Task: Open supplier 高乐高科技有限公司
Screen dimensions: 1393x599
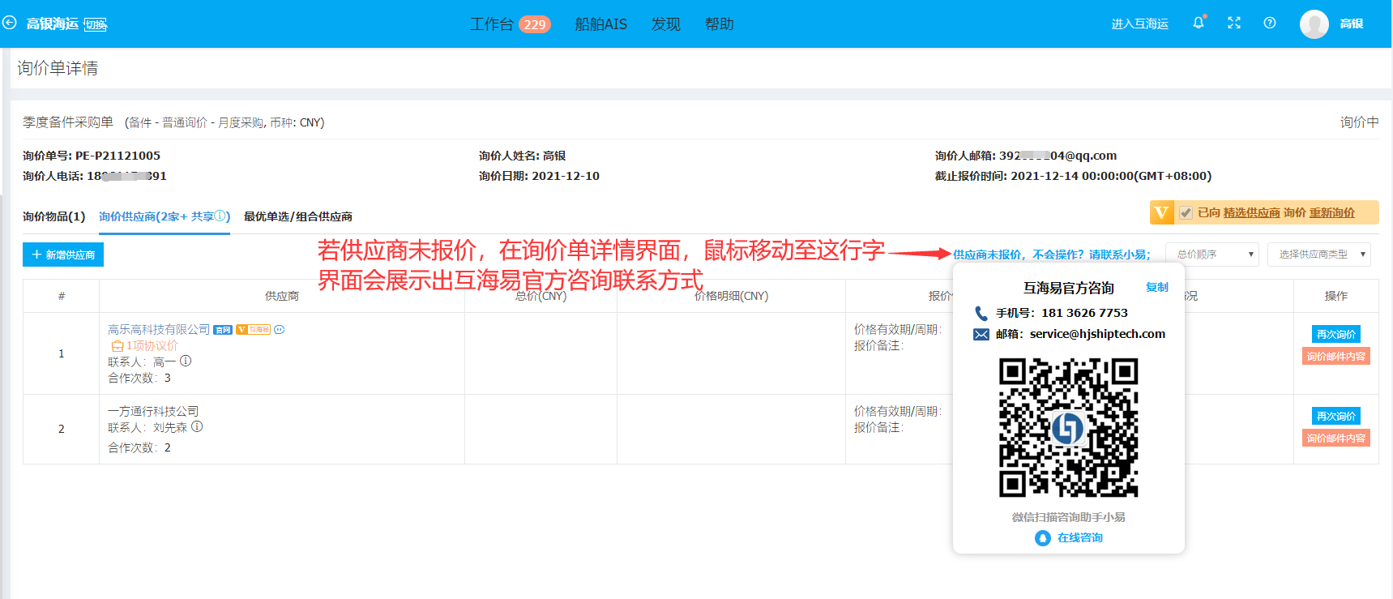Action: coord(159,330)
